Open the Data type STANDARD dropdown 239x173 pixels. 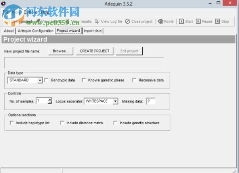(40, 80)
